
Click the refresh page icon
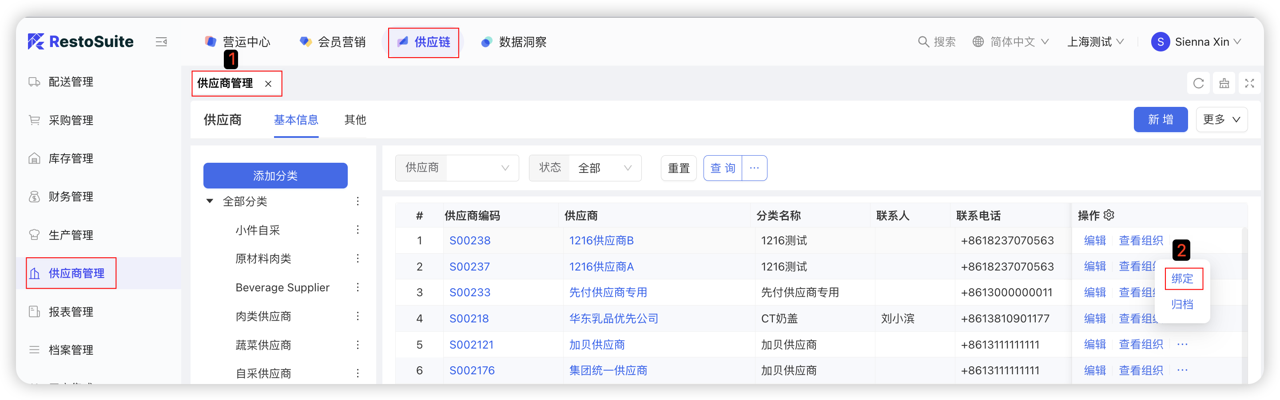(1198, 83)
